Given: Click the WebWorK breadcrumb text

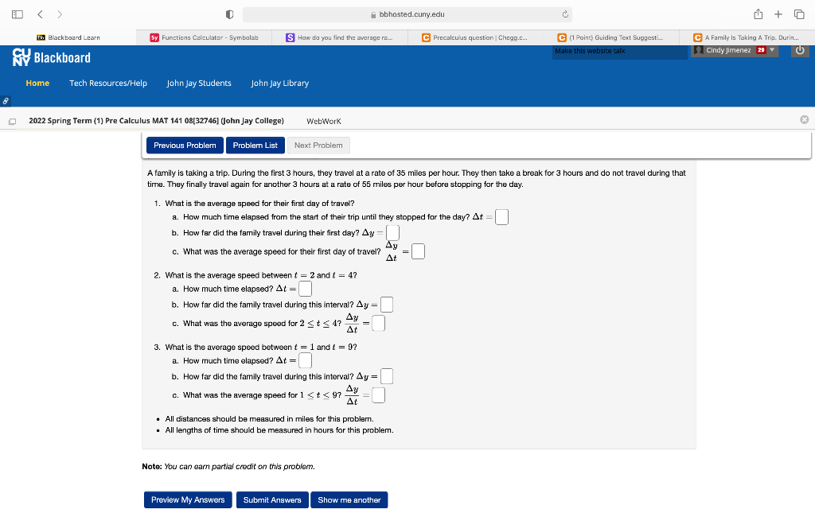Looking at the screenshot, I should click(323, 121).
